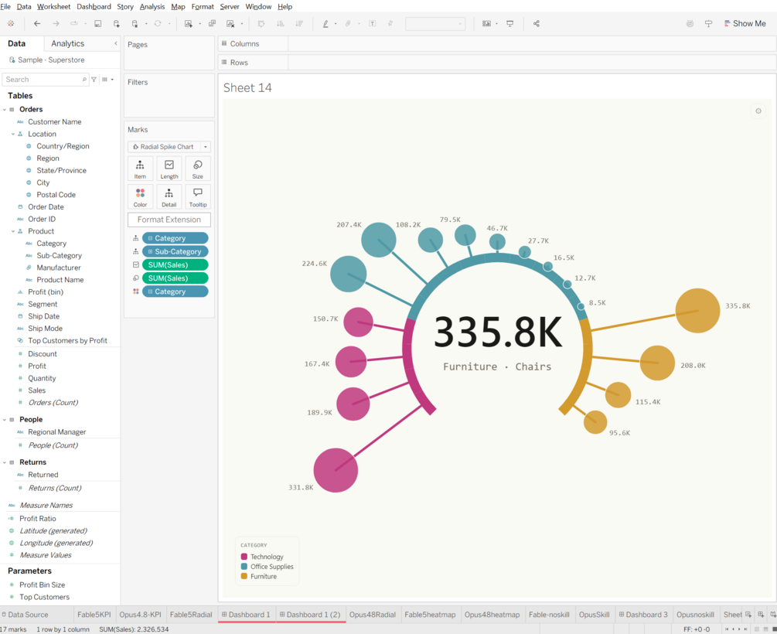The image size is (777, 634).
Task: Click the chart settings circle icon
Action: 758,111
